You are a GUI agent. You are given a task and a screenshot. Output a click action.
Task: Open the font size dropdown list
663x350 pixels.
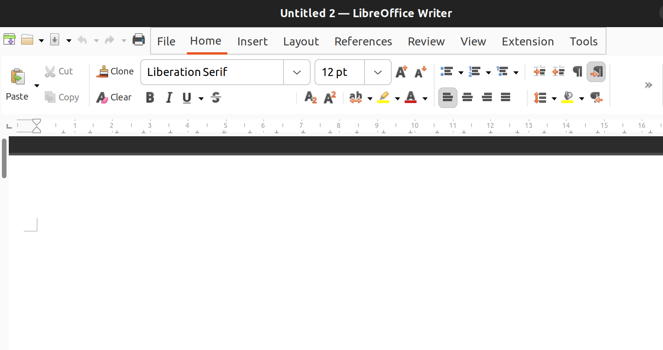tap(378, 72)
